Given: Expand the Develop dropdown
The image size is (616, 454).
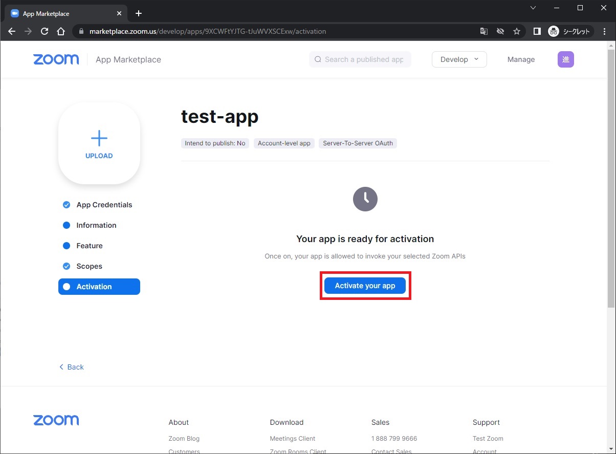Looking at the screenshot, I should [459, 59].
